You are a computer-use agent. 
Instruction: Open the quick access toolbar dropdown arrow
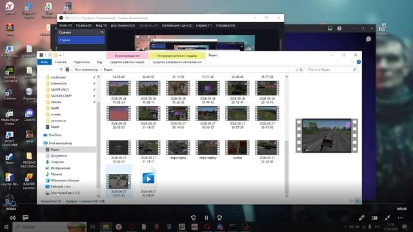pos(61,55)
